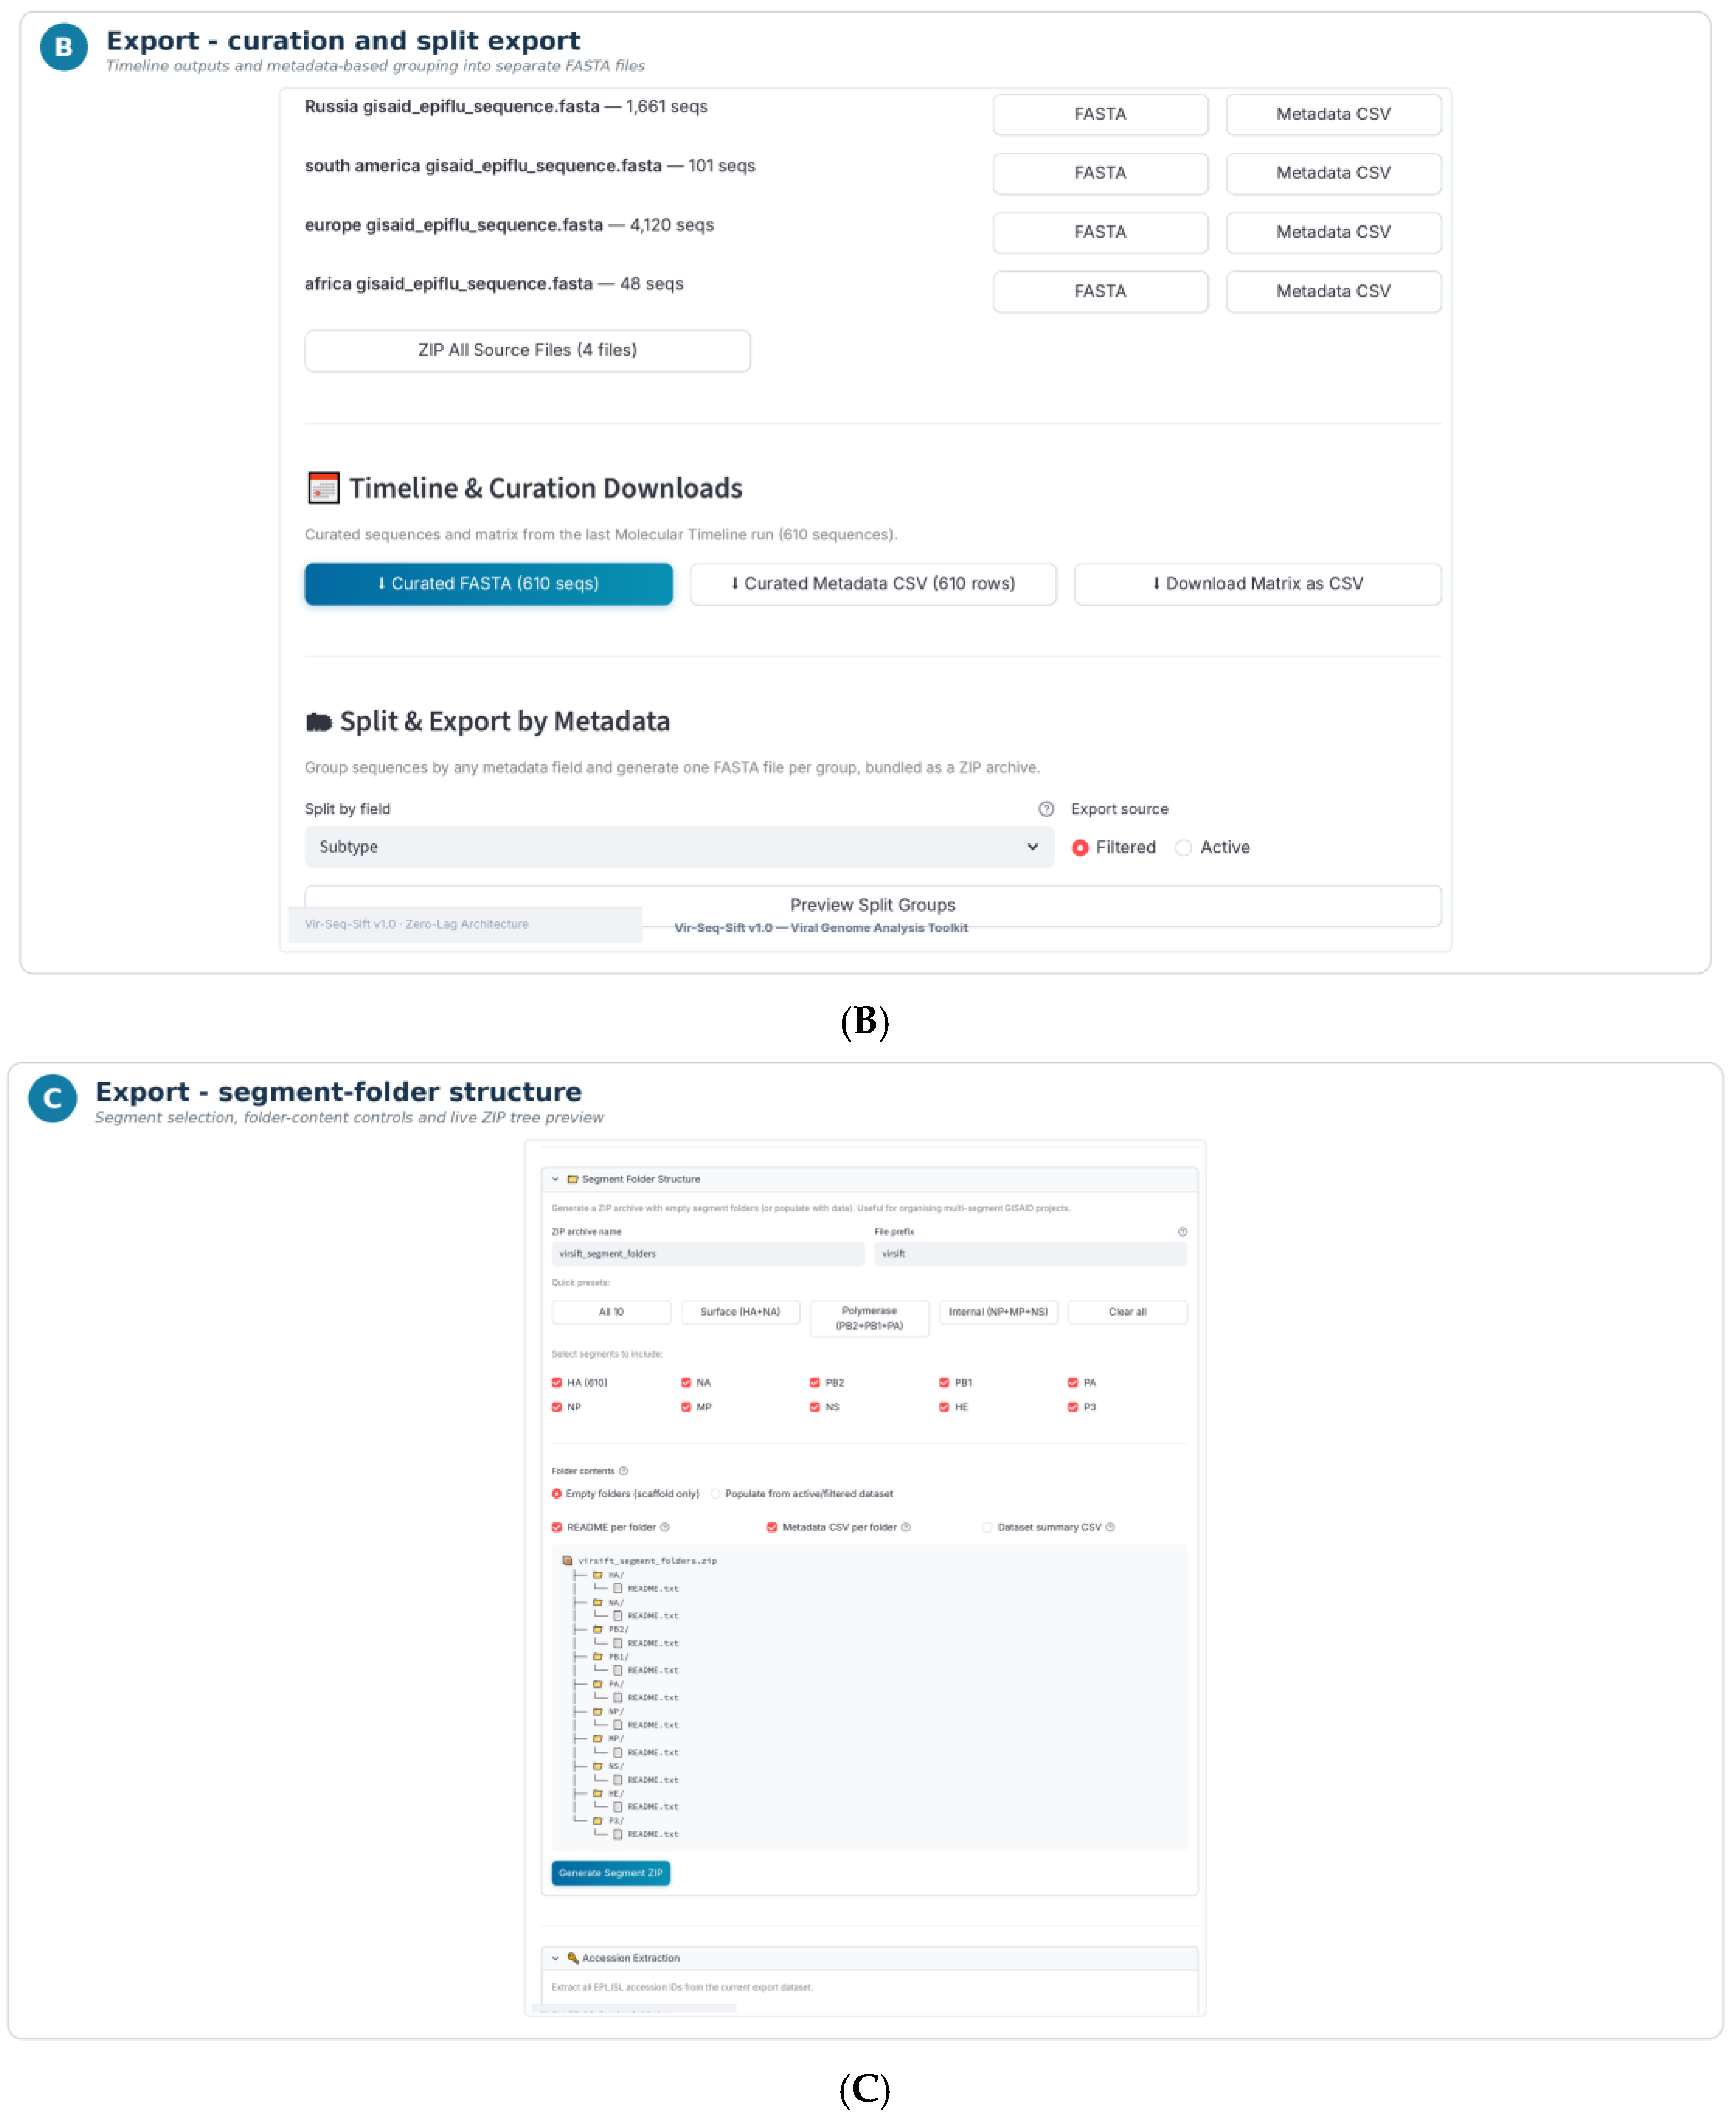The height and width of the screenshot is (2124, 1736).
Task: Collapse the Accession Extraction section chevron
Action: pyautogui.click(x=556, y=1958)
